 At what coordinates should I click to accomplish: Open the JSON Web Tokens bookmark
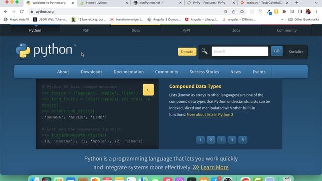coord(50,19)
